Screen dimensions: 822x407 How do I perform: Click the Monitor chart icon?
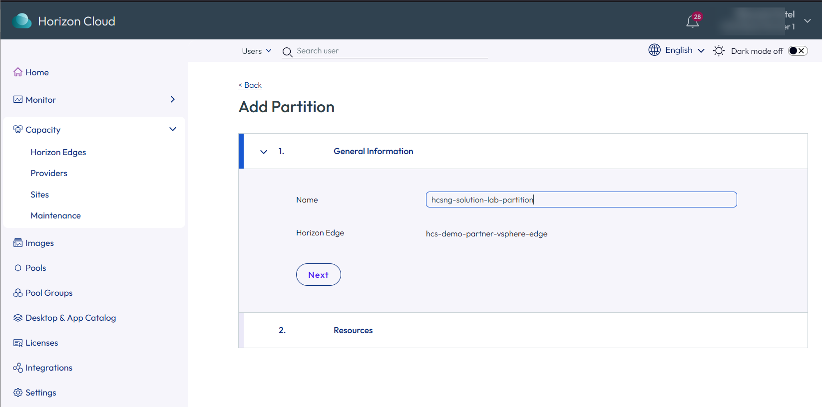(x=18, y=99)
